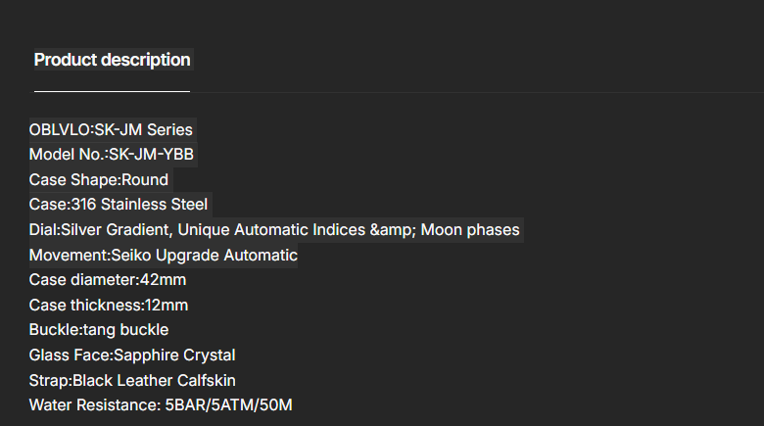Click the Case thickness:12mm line
This screenshot has height=426, width=764.
109,306
